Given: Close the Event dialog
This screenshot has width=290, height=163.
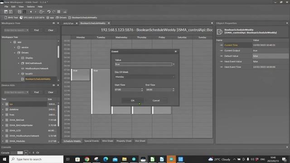Looking at the screenshot, I should click(x=176, y=52).
